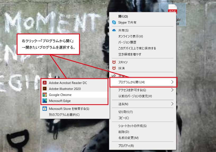This screenshot has height=152, width=216.
Task: Click the Skype icon in context menu
Action: pos(114,22)
